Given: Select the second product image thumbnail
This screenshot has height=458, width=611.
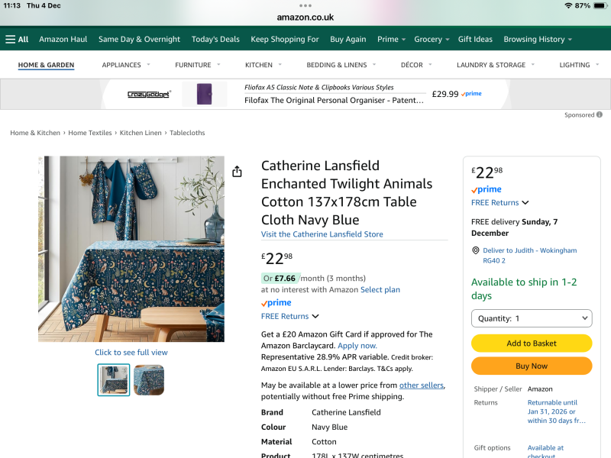Looking at the screenshot, I should pyautogui.click(x=149, y=379).
